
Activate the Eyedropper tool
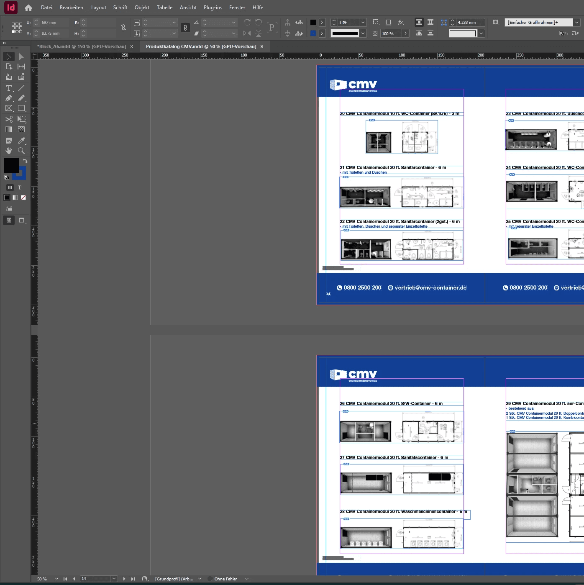coord(21,141)
